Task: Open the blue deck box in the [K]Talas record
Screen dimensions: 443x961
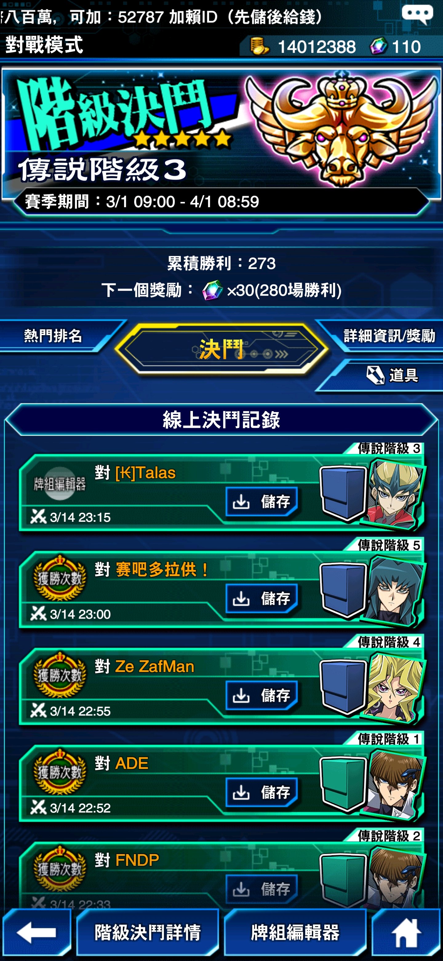Action: 343,493
